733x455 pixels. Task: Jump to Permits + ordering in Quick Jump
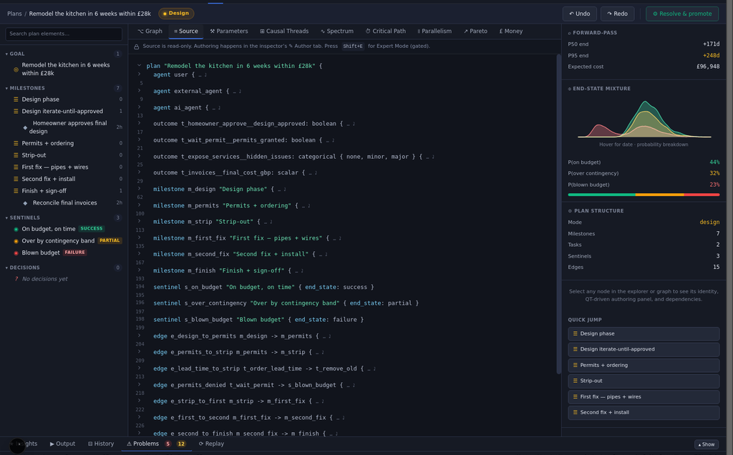[644, 366]
